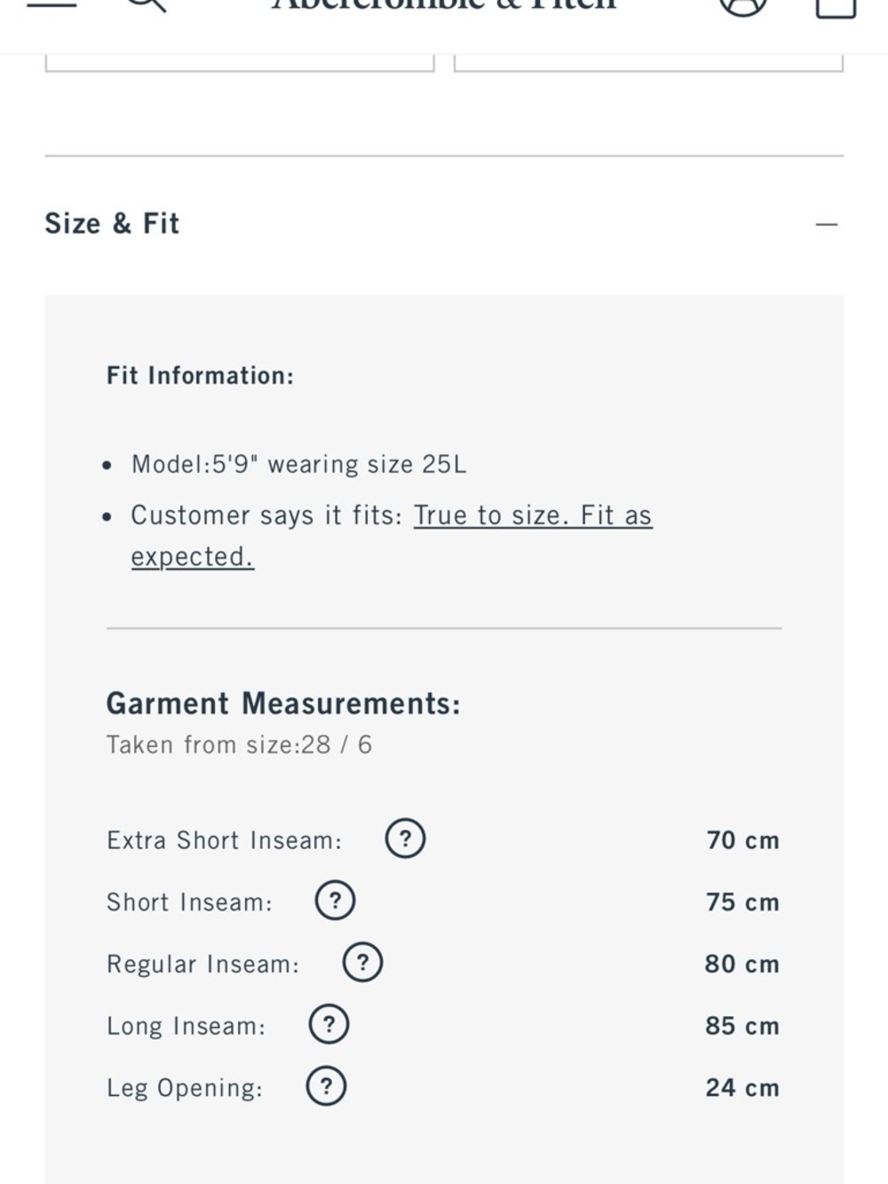Click the Size & Fit heading
The height and width of the screenshot is (1184, 888).
click(112, 223)
